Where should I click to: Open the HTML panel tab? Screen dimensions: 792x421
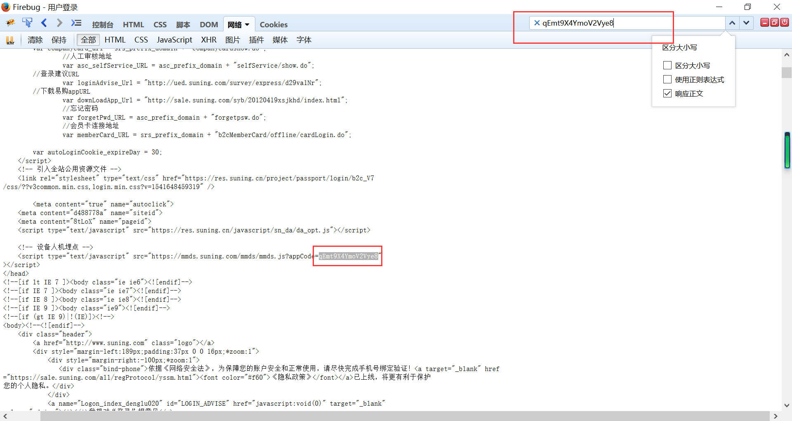point(133,25)
